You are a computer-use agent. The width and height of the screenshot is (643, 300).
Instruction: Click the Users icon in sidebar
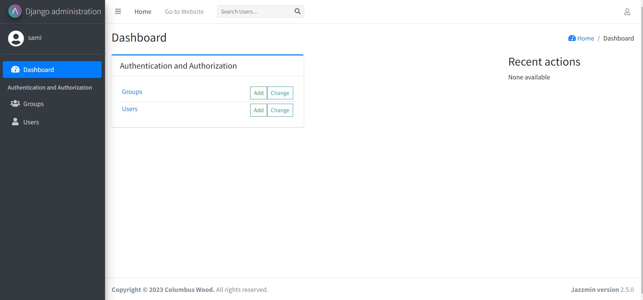tap(15, 122)
